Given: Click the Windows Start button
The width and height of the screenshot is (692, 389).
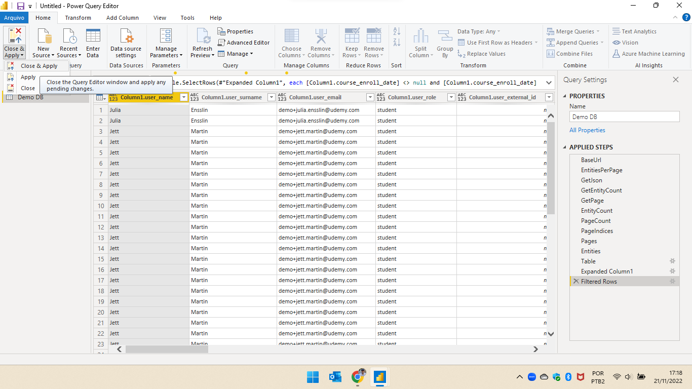Looking at the screenshot, I should (x=313, y=377).
